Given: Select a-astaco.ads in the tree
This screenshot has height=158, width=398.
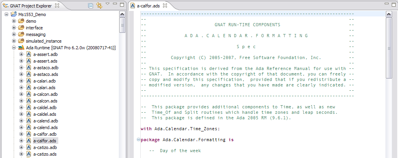Looking at the screenshot, I should pos(46,74).
